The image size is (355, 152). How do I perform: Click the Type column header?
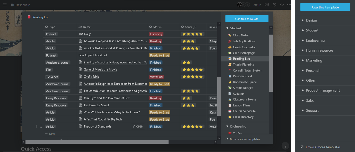(60, 27)
